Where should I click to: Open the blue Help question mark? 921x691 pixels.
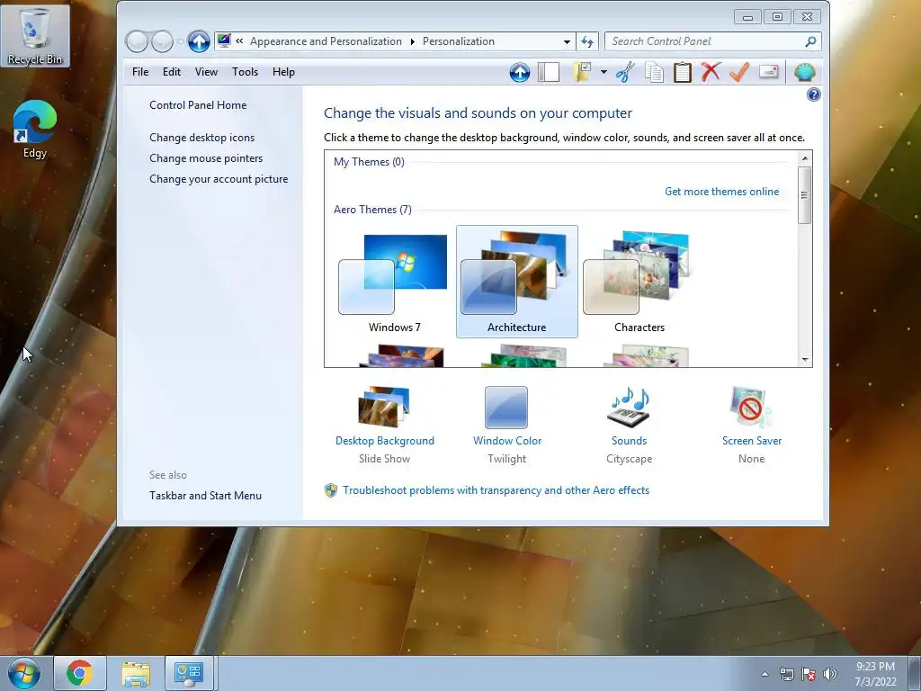pyautogui.click(x=813, y=94)
